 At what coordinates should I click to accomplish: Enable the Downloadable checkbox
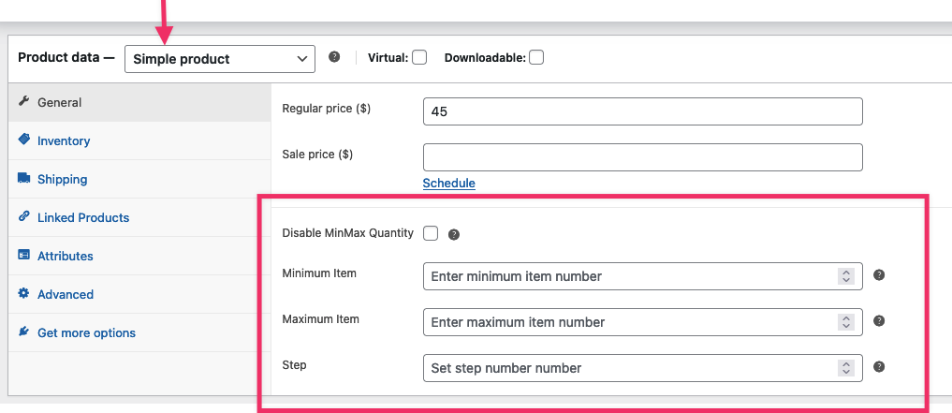536,58
